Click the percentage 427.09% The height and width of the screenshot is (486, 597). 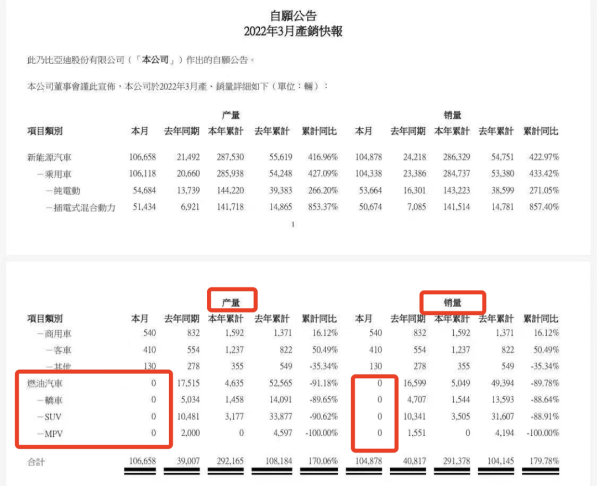(x=322, y=173)
